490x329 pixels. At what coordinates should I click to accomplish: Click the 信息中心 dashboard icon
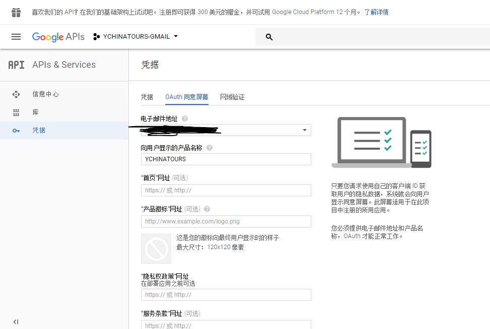(16, 94)
